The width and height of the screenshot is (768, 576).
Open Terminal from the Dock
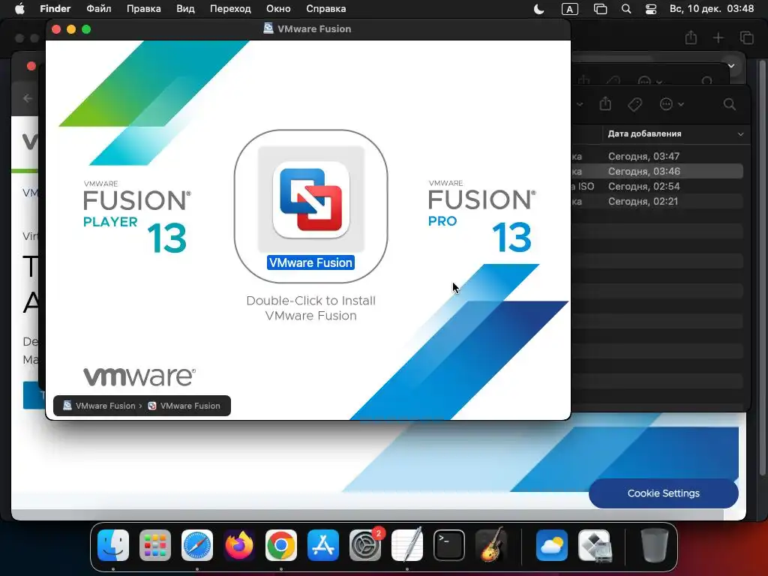tap(449, 545)
